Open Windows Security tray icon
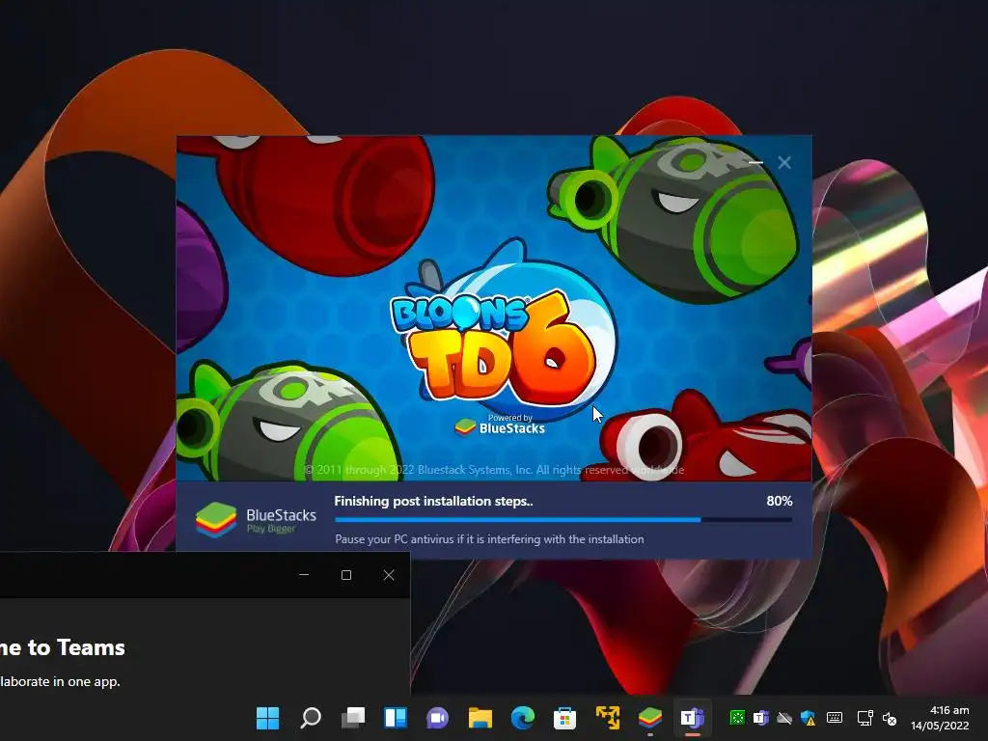 809,718
